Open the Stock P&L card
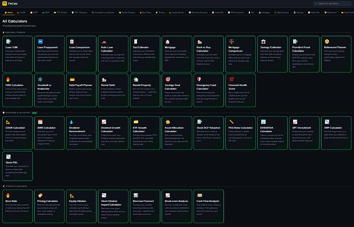The height and width of the screenshot is (227, 354). click(18, 166)
